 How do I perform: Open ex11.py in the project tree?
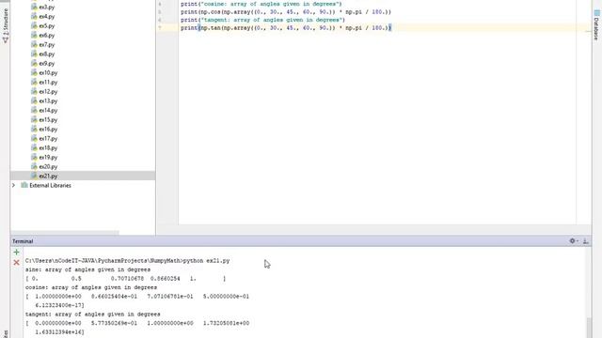[x=48, y=83]
